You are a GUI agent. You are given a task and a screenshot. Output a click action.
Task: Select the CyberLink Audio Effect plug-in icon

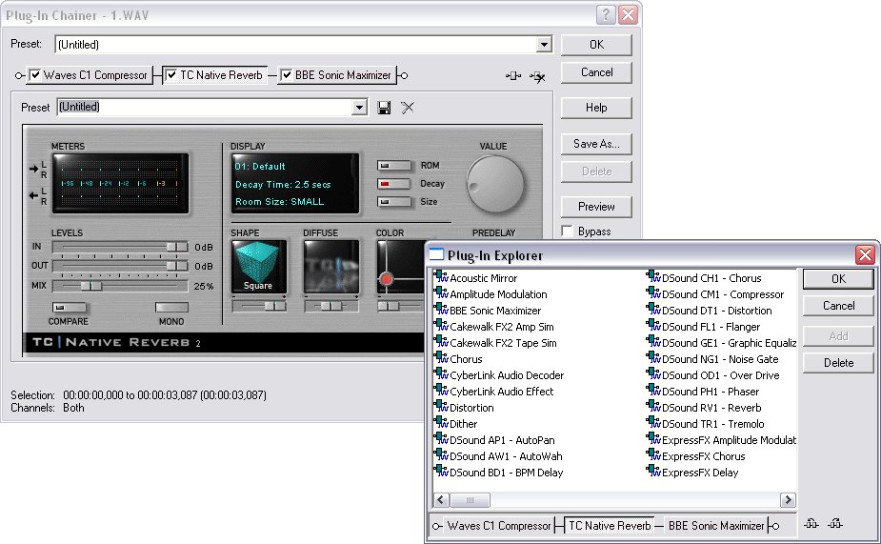[x=441, y=390]
